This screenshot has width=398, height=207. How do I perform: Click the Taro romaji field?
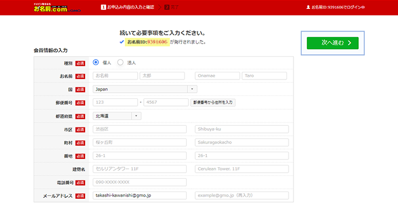click(x=264, y=76)
